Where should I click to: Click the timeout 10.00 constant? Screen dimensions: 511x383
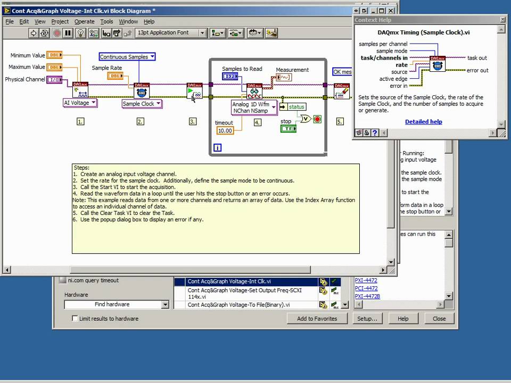coord(225,131)
